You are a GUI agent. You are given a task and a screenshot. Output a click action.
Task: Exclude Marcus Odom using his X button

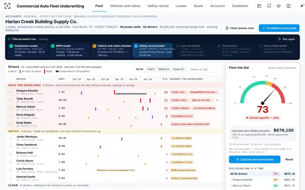click(11, 108)
